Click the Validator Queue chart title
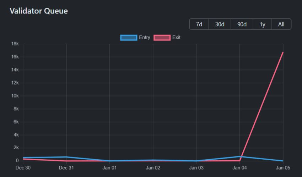The image size is (302, 177). [x=39, y=11]
